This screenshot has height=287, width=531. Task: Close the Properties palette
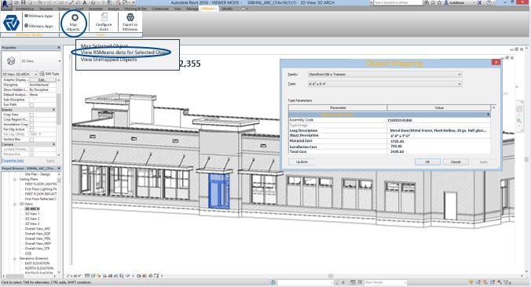click(x=59, y=48)
